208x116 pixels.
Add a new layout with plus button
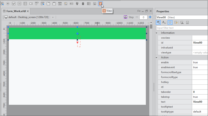[x=53, y=17]
